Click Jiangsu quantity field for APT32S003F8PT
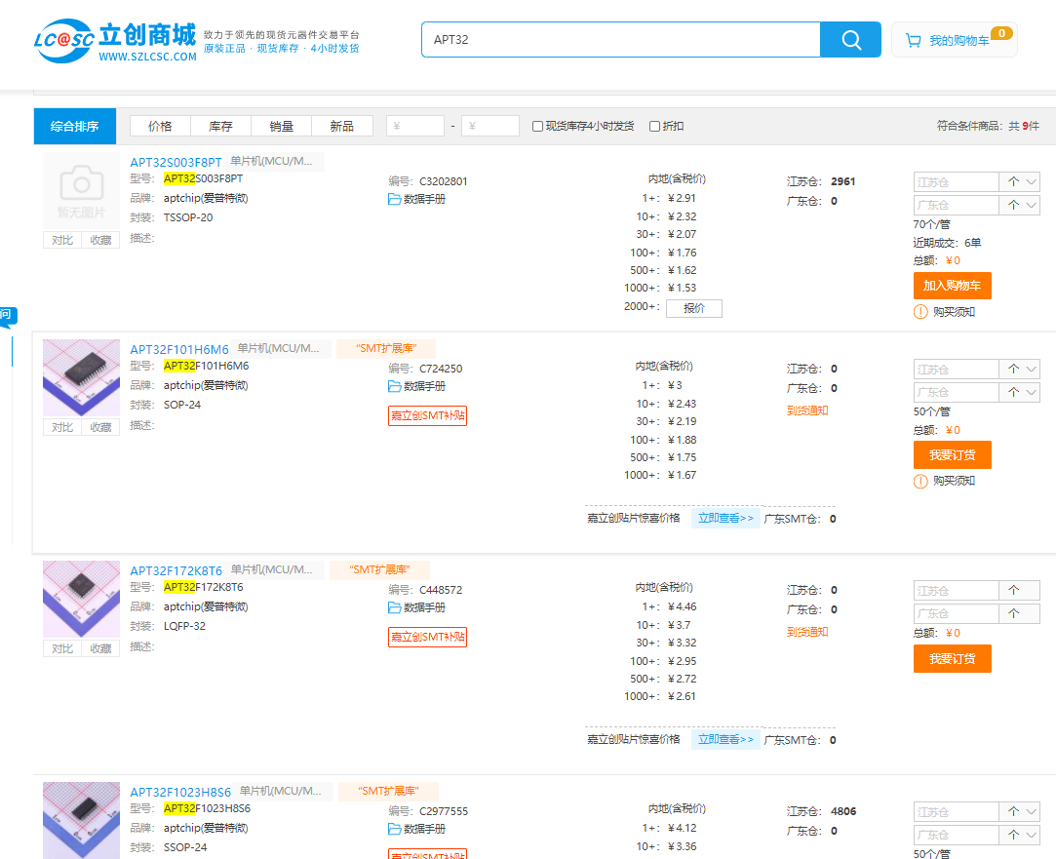 956,181
